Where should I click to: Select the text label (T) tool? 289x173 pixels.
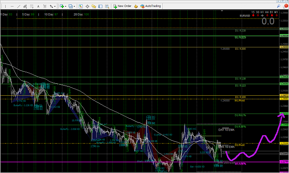tap(44, 6)
